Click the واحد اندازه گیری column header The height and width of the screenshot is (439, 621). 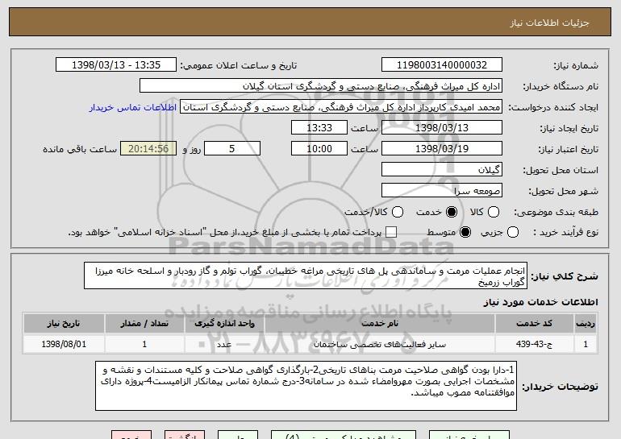tap(224, 324)
